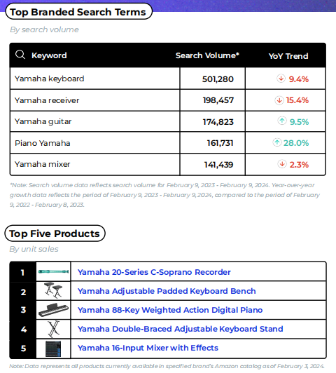Image resolution: width=336 pixels, height=373 pixels.
Task: Open the keyboard bench product thumbnail
Action: pos(53,290)
